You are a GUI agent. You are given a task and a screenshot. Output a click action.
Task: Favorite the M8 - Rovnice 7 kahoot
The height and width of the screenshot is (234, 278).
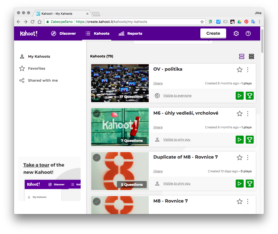(239, 202)
